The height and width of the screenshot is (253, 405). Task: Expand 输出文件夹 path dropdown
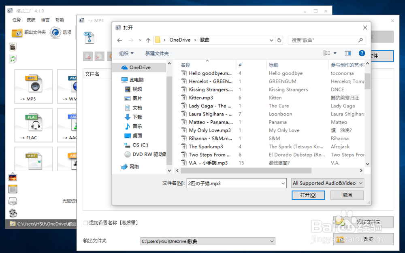tap(272, 241)
